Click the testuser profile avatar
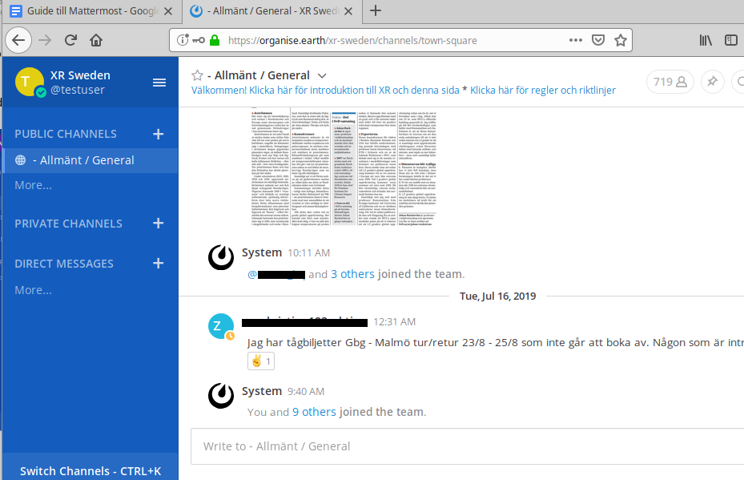744x480 pixels. tap(30, 82)
